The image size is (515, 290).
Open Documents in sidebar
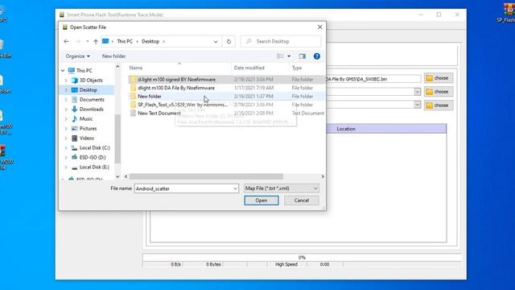coord(92,99)
